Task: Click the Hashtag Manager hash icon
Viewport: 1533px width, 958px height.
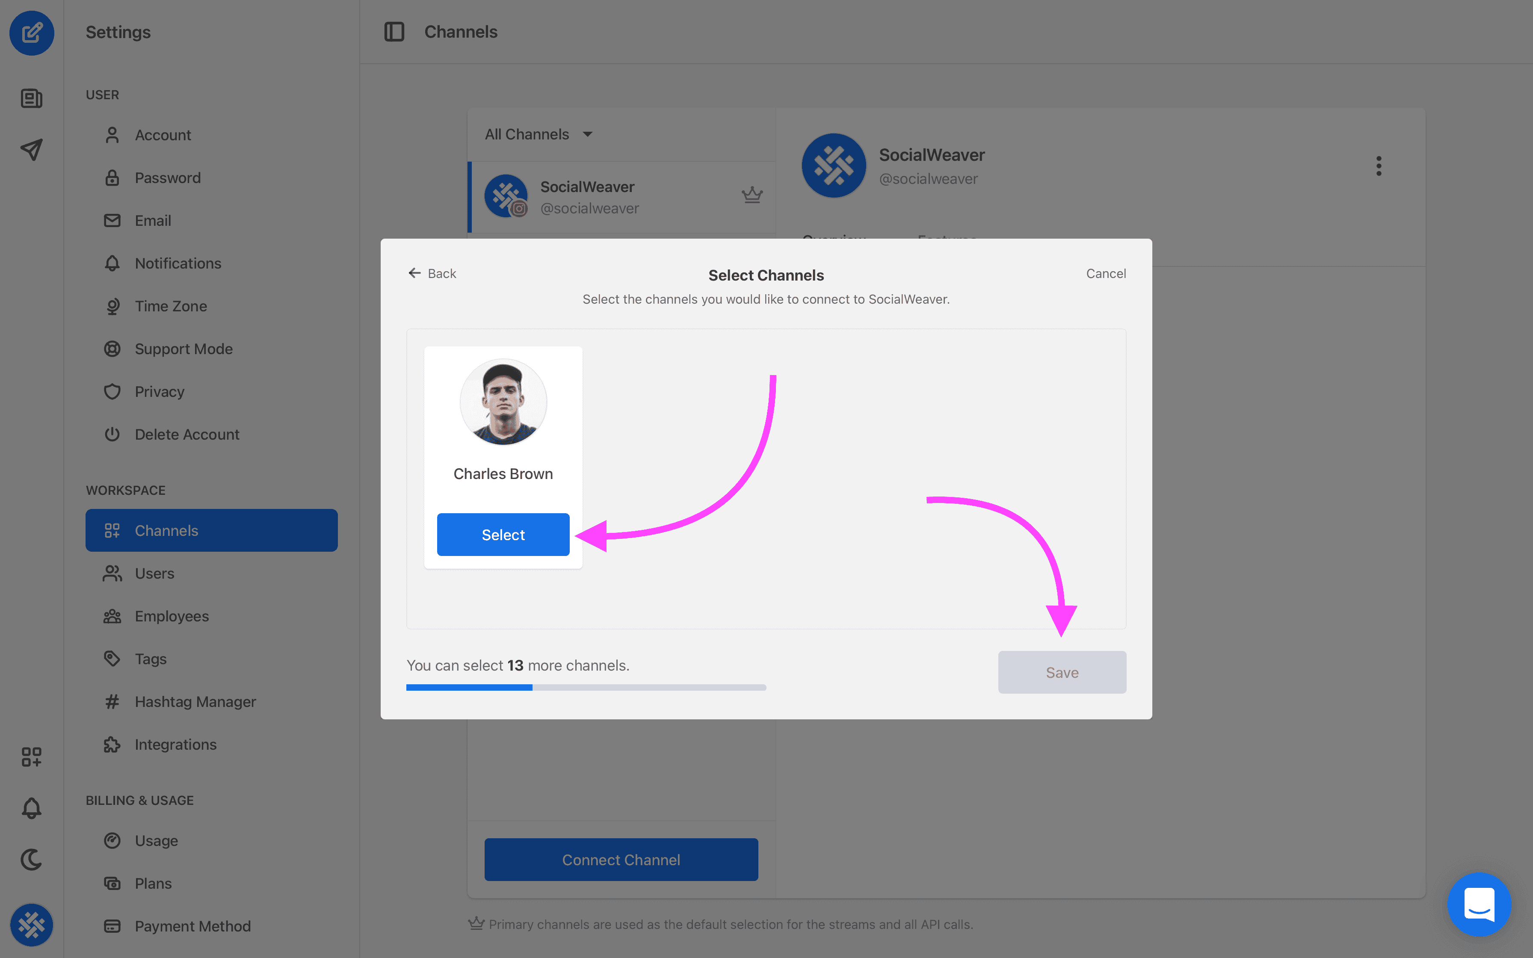Action: pyautogui.click(x=112, y=701)
